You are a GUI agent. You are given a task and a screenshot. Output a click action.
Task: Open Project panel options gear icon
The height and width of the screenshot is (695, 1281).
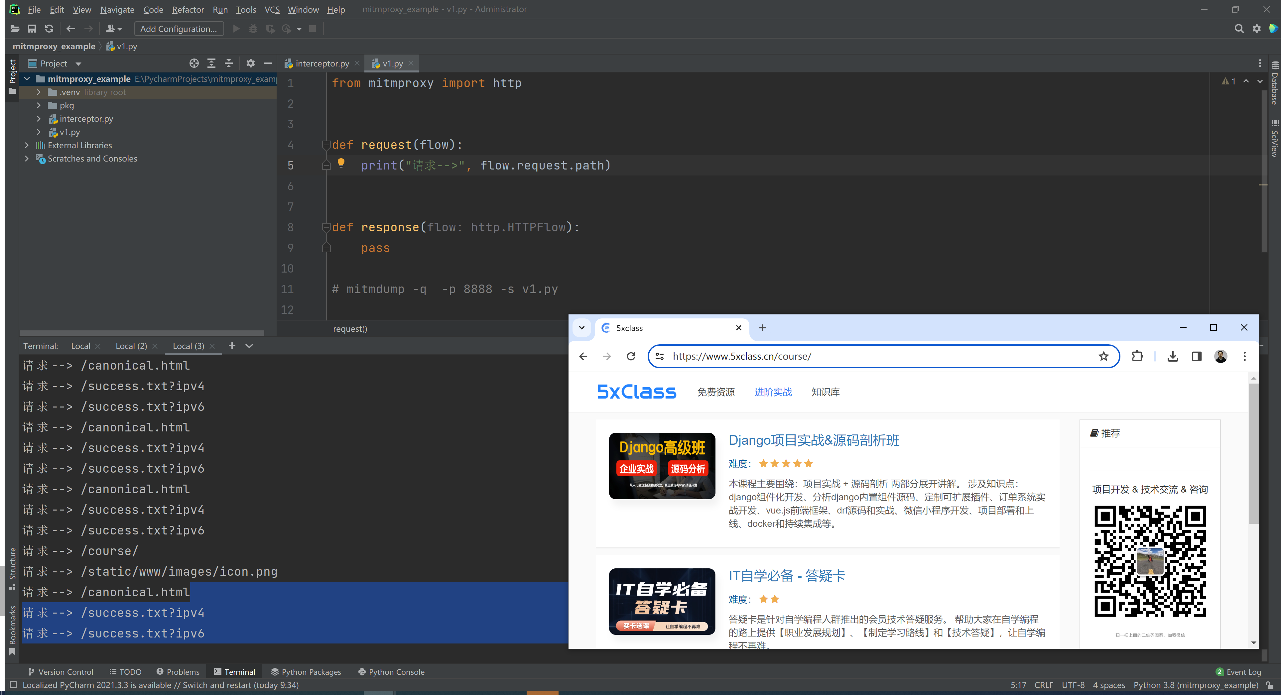point(250,63)
